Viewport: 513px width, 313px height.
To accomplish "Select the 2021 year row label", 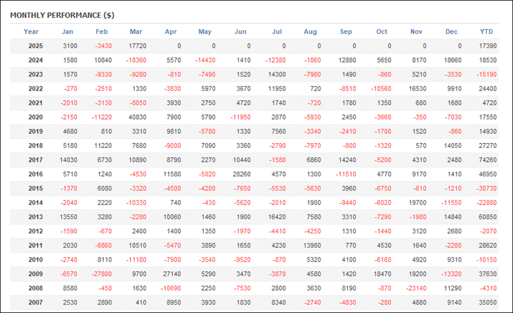I will point(36,103).
